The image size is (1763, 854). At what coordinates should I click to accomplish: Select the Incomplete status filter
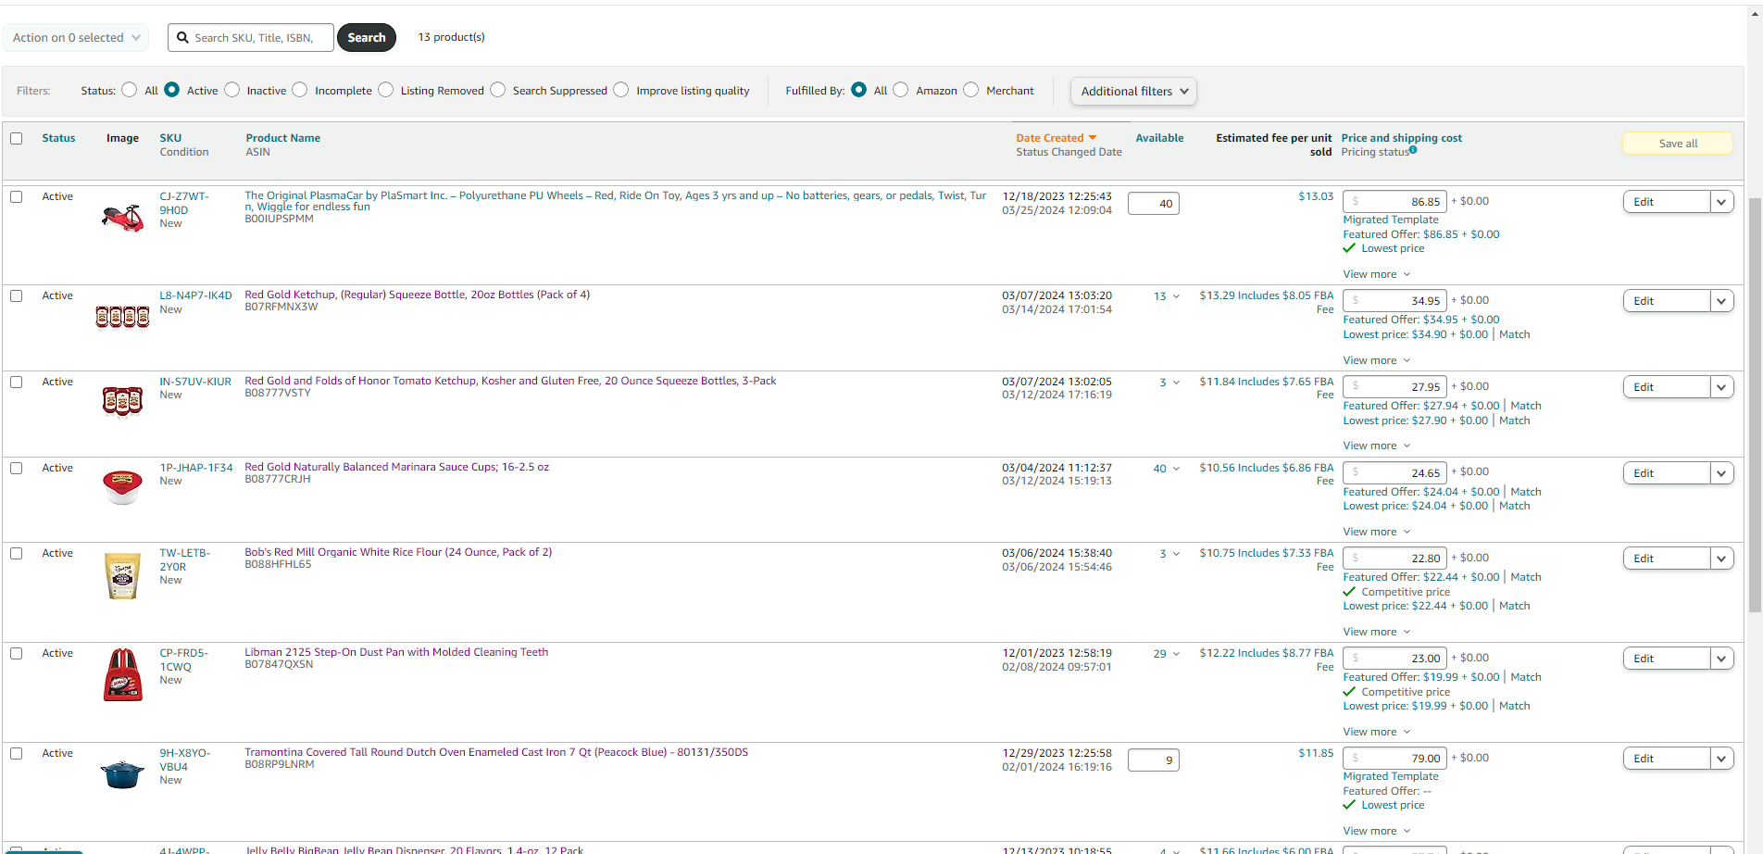pyautogui.click(x=300, y=90)
